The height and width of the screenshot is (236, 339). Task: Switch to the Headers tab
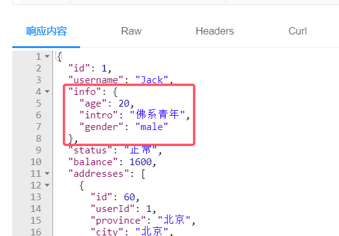tap(214, 31)
